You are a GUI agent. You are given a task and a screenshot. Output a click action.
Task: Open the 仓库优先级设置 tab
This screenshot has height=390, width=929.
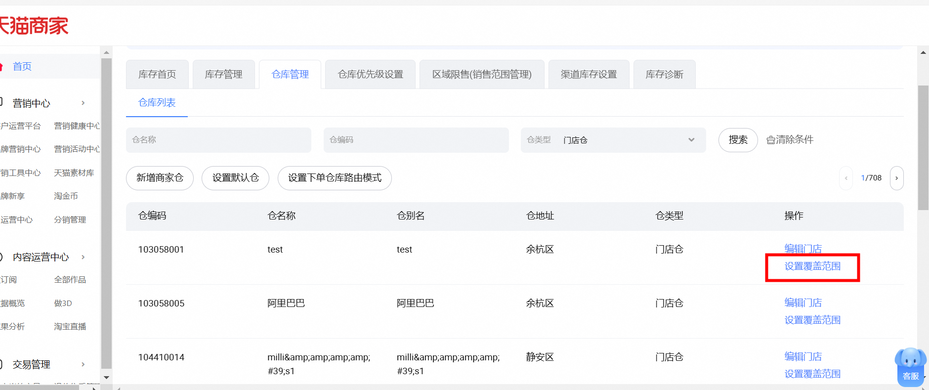tap(370, 75)
